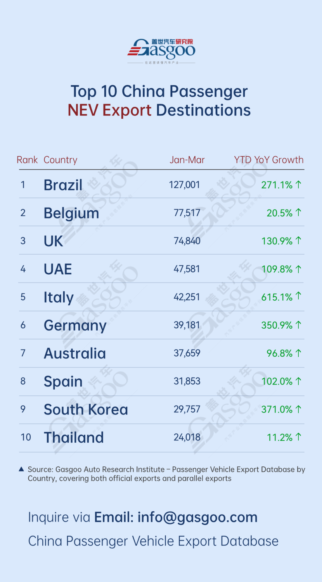Open the info@gasgoo.com email address

197,517
